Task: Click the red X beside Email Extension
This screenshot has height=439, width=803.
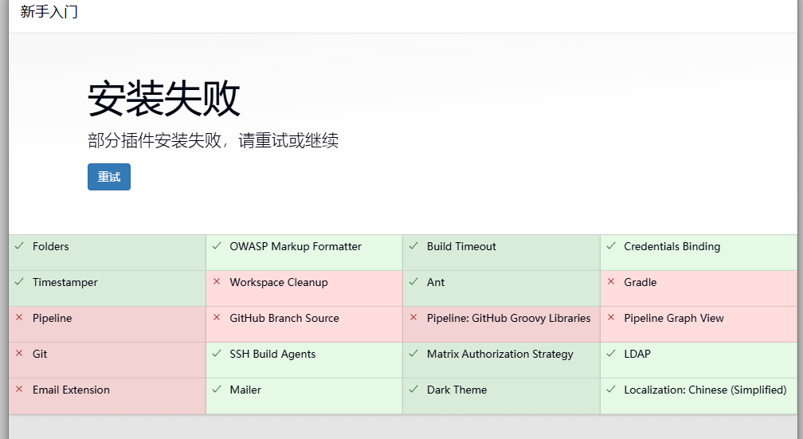Action: [x=19, y=389]
